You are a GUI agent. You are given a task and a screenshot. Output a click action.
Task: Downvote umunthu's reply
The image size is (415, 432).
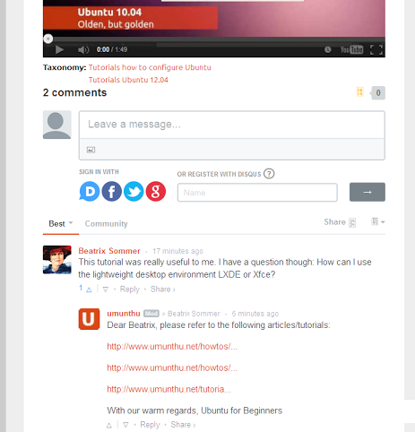pos(125,425)
